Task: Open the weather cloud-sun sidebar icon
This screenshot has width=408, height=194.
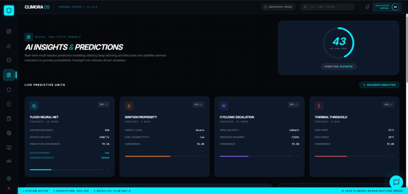Action: 9,46
